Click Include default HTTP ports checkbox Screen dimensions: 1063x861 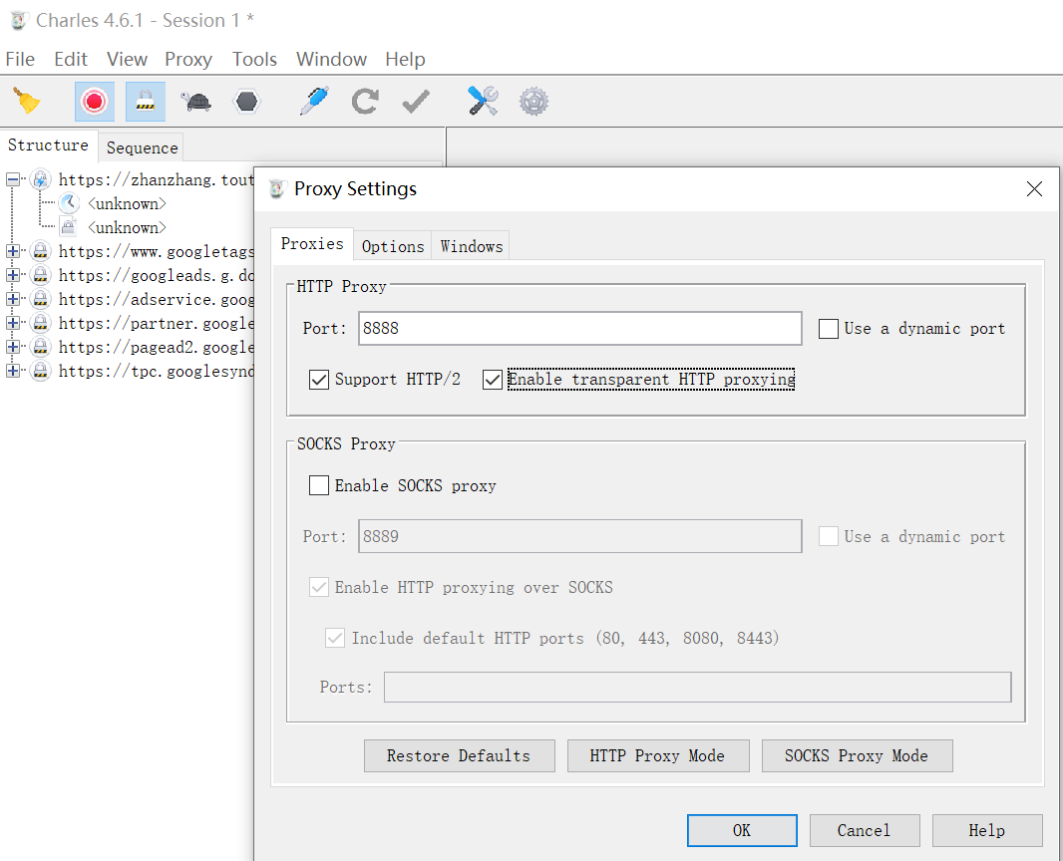[335, 638]
